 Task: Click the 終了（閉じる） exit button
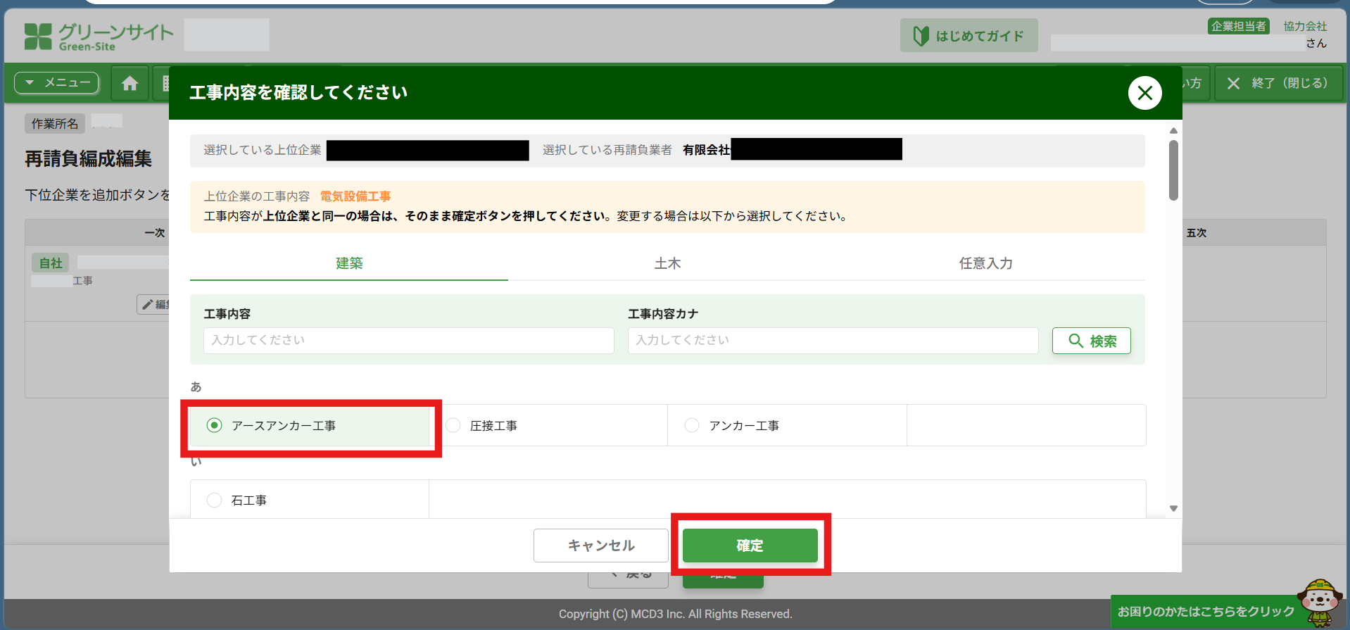pos(1279,83)
